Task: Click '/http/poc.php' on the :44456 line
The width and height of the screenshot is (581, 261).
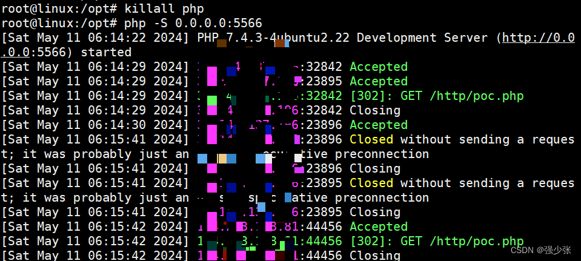Action: tap(477, 241)
